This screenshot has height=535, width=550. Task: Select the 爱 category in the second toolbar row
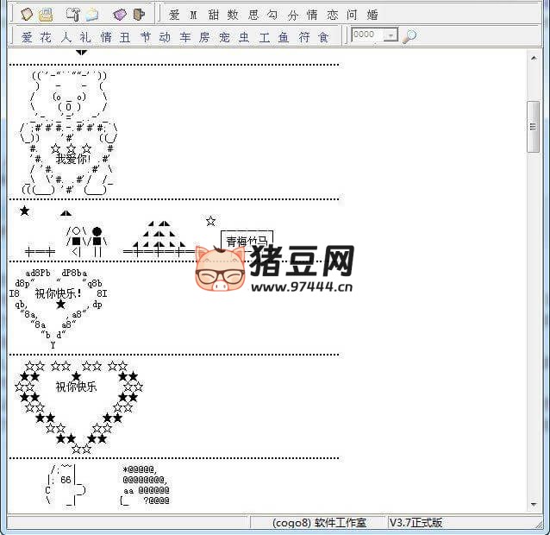[27, 36]
